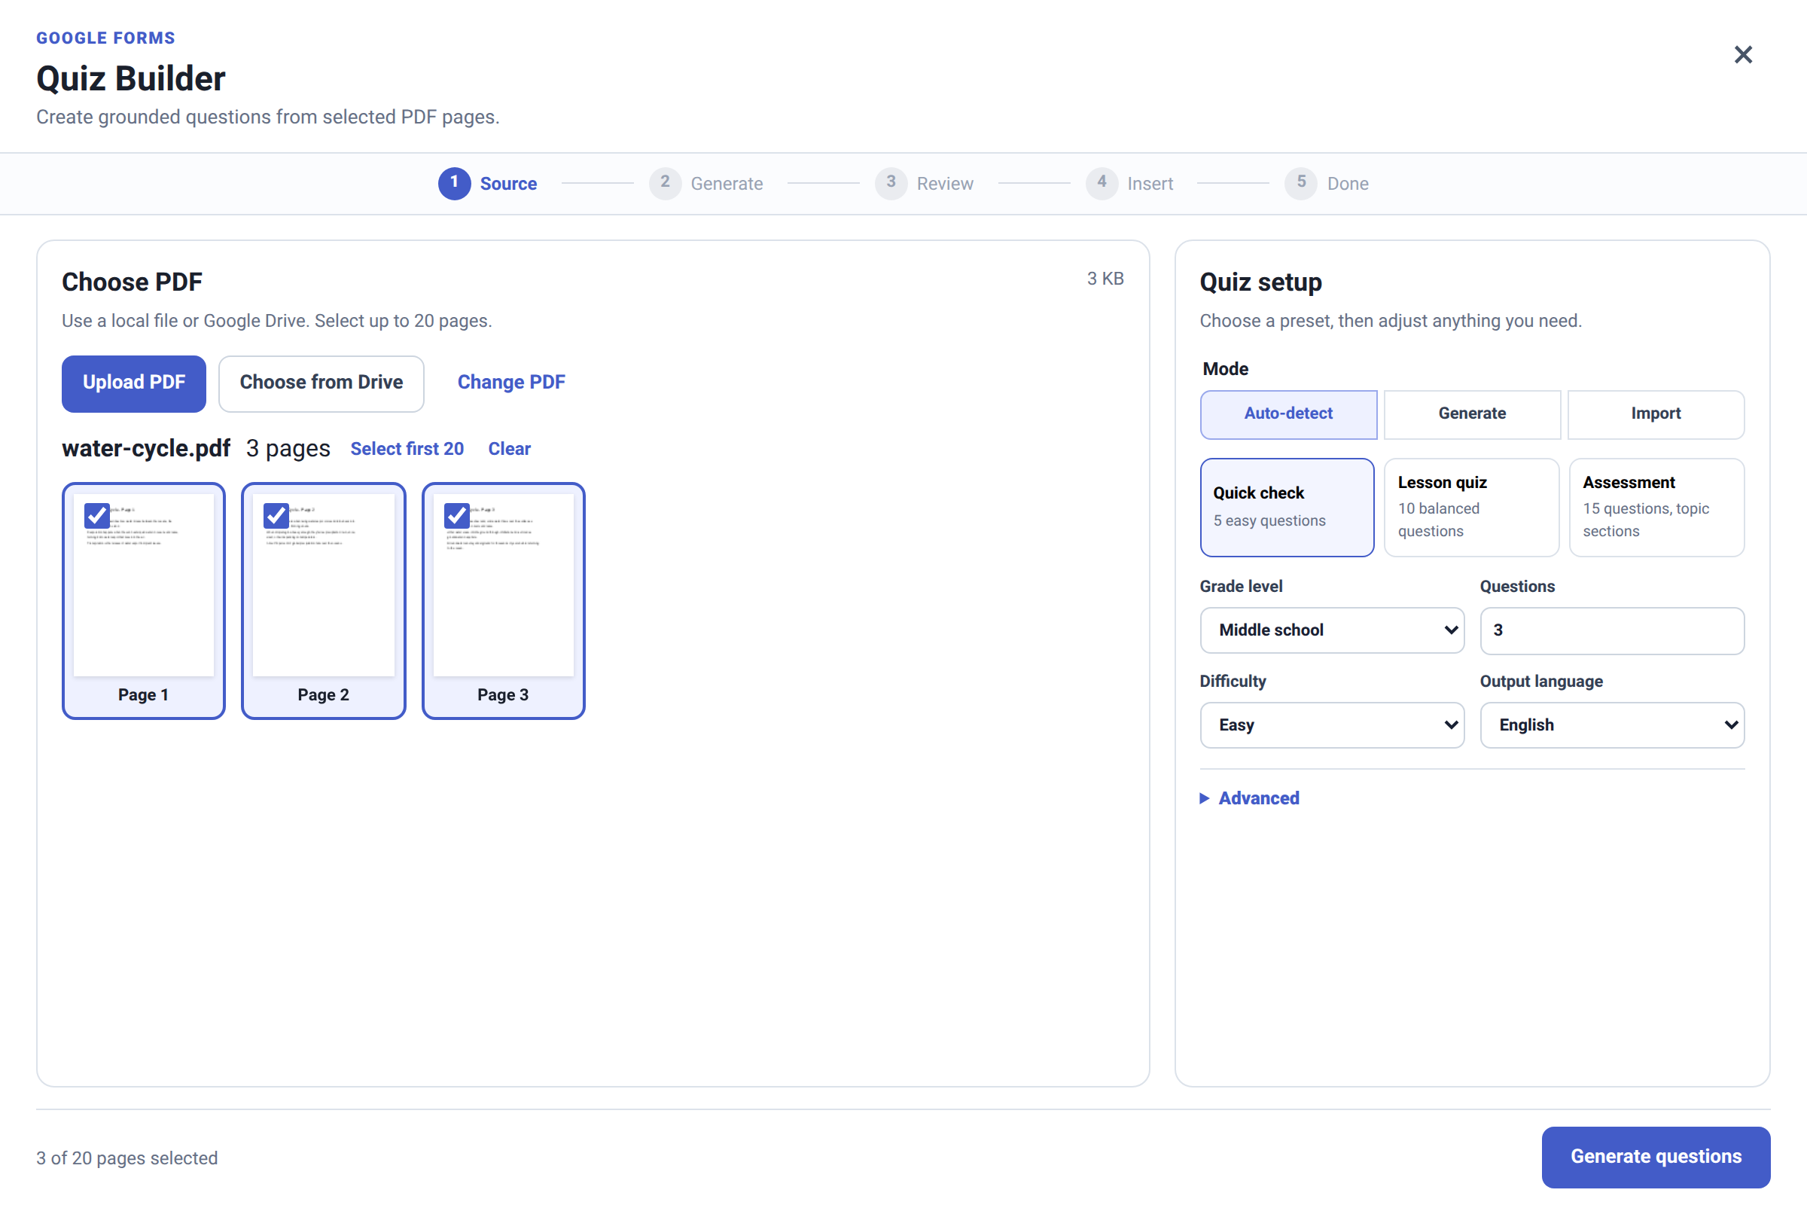Click the Change PDF link
1807x1205 pixels.
click(511, 383)
